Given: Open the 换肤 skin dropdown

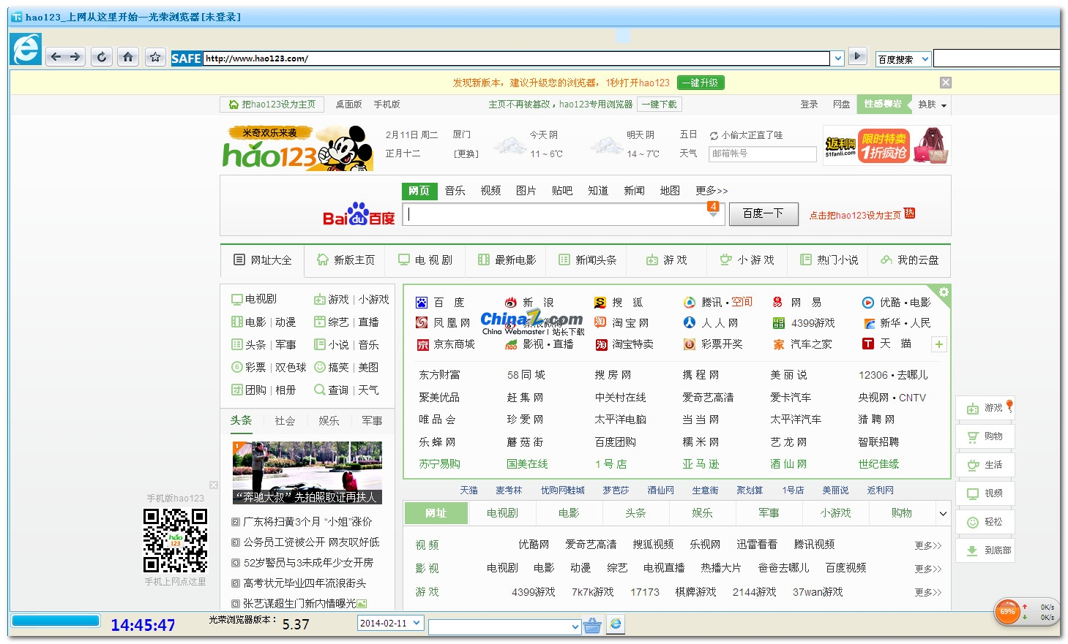Looking at the screenshot, I should pyautogui.click(x=933, y=105).
